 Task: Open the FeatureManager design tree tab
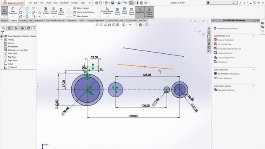[x=4, y=28]
